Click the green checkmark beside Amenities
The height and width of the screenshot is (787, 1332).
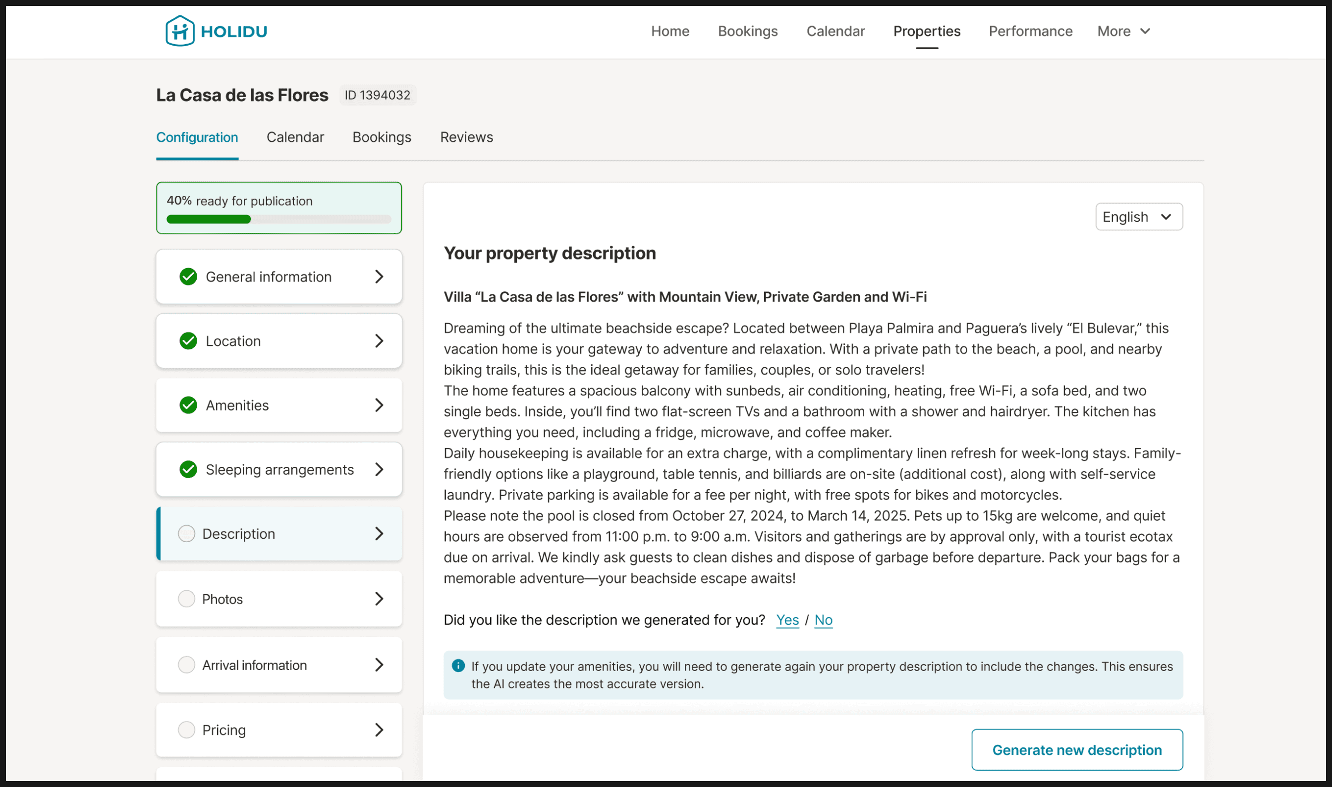[188, 405]
